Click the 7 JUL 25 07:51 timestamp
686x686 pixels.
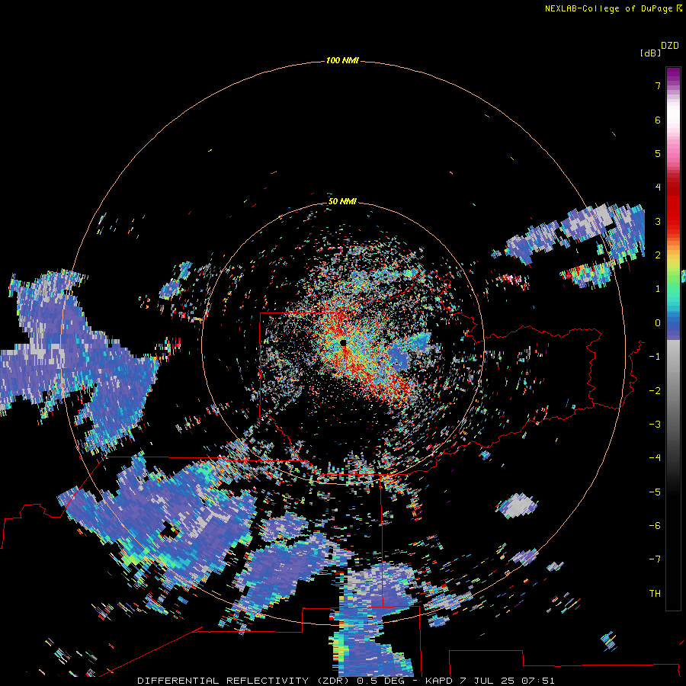508,681
